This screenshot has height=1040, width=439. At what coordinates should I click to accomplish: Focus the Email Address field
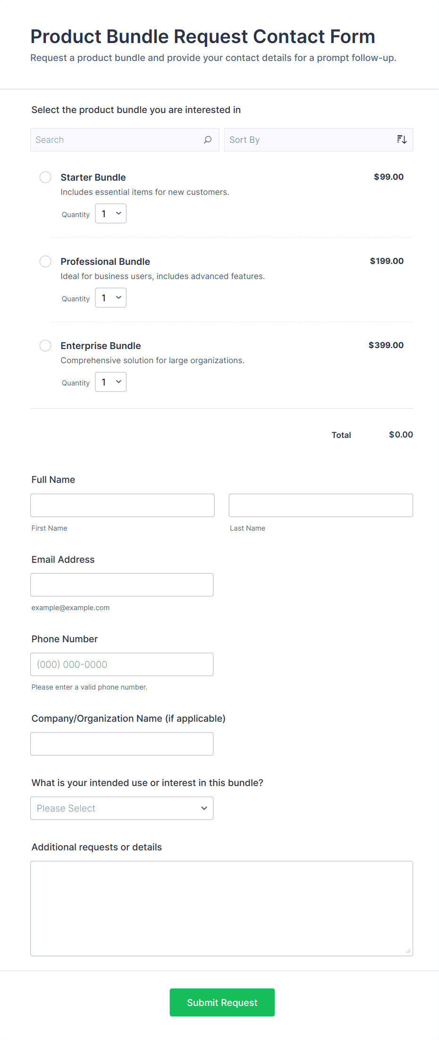(x=122, y=585)
